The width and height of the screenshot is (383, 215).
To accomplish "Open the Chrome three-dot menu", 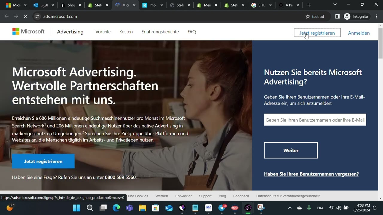I will coord(376,16).
